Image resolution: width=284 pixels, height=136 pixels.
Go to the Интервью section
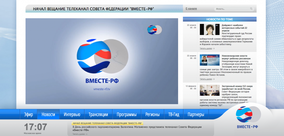(x=72, y=114)
